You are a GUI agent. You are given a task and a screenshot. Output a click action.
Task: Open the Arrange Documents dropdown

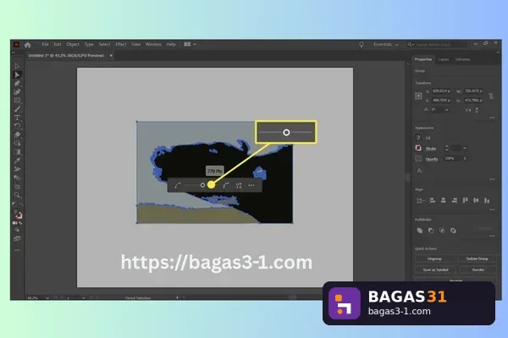190,44
